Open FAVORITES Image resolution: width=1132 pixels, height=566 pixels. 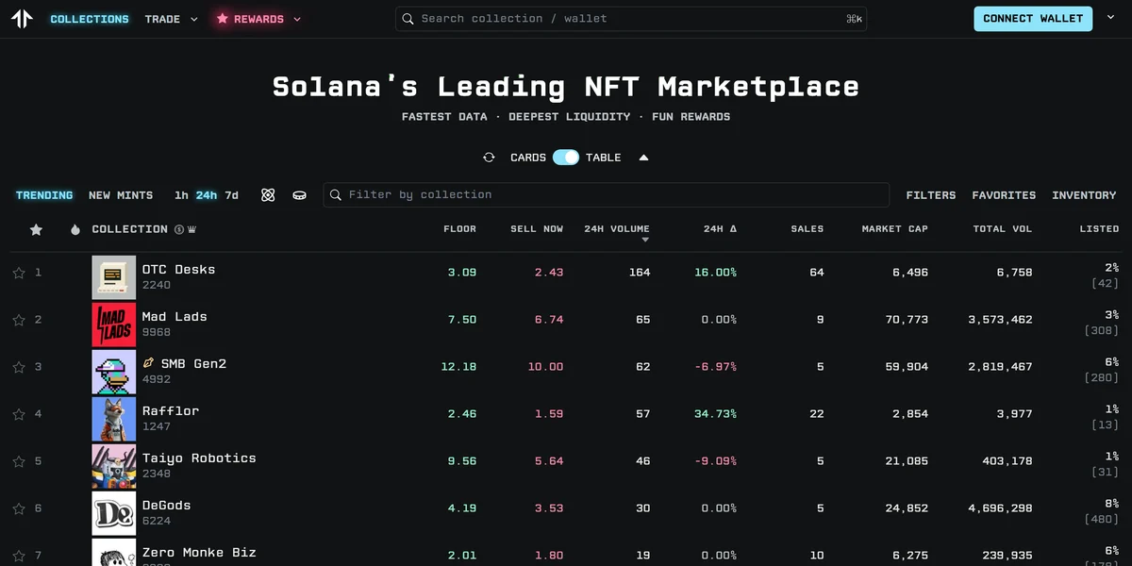(x=1004, y=195)
